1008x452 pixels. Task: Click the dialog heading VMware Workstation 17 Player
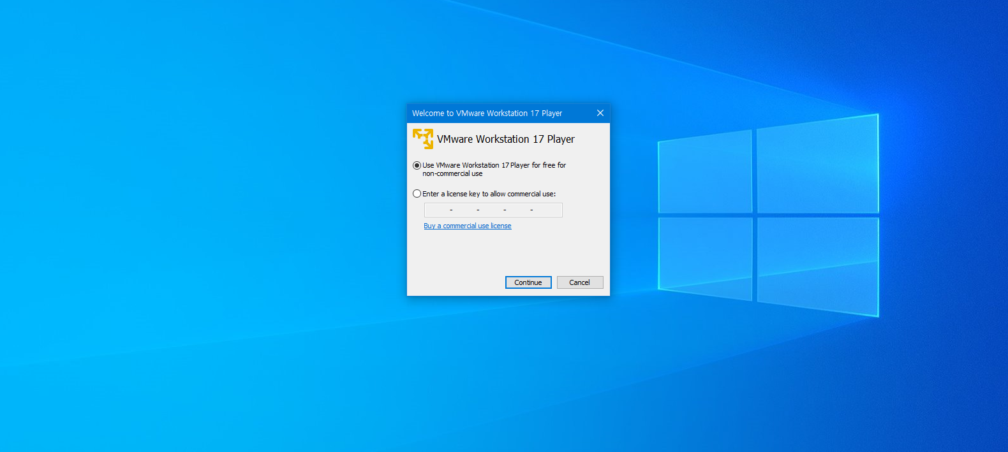point(506,139)
